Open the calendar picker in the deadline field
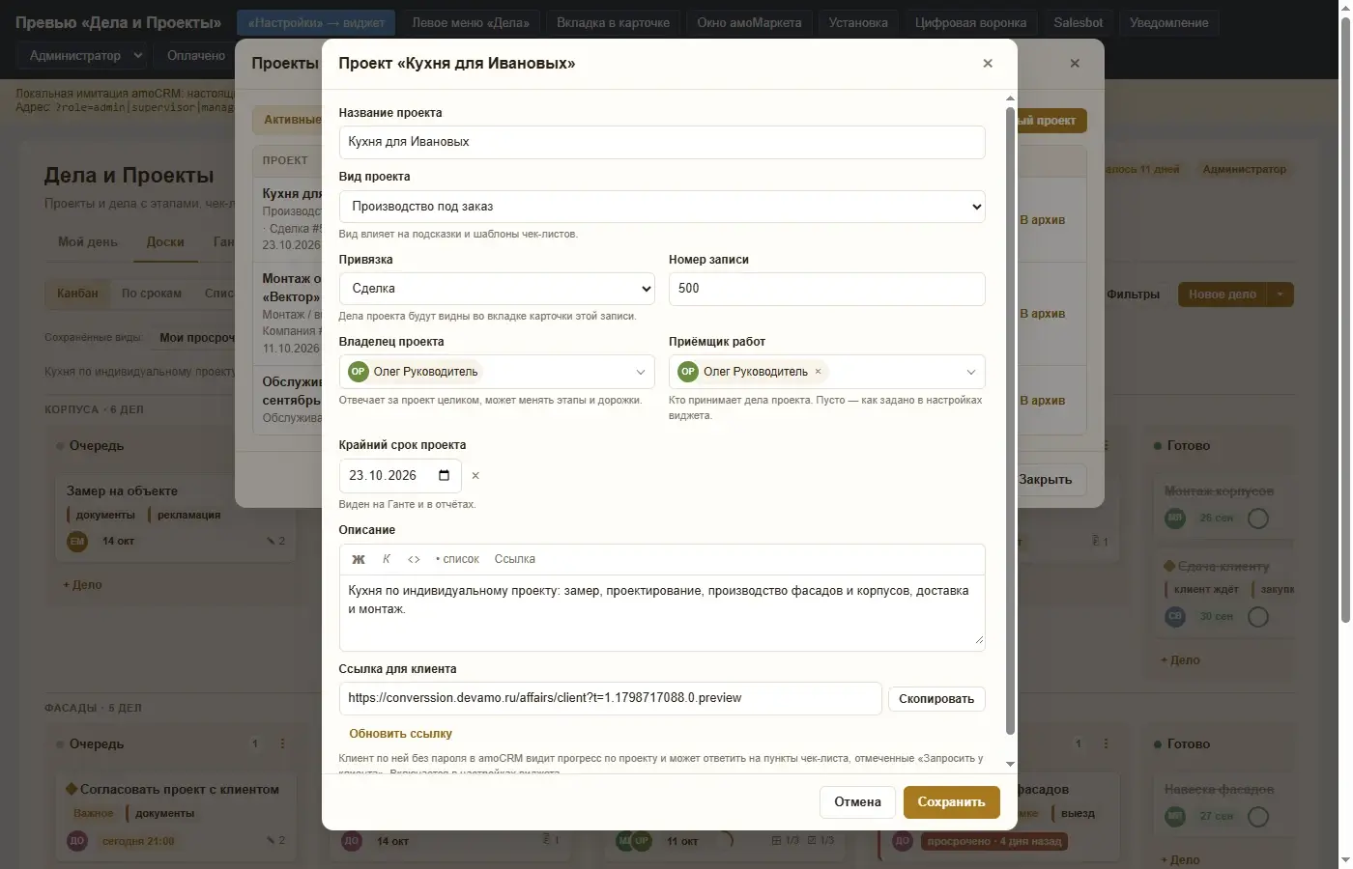 [x=444, y=475]
